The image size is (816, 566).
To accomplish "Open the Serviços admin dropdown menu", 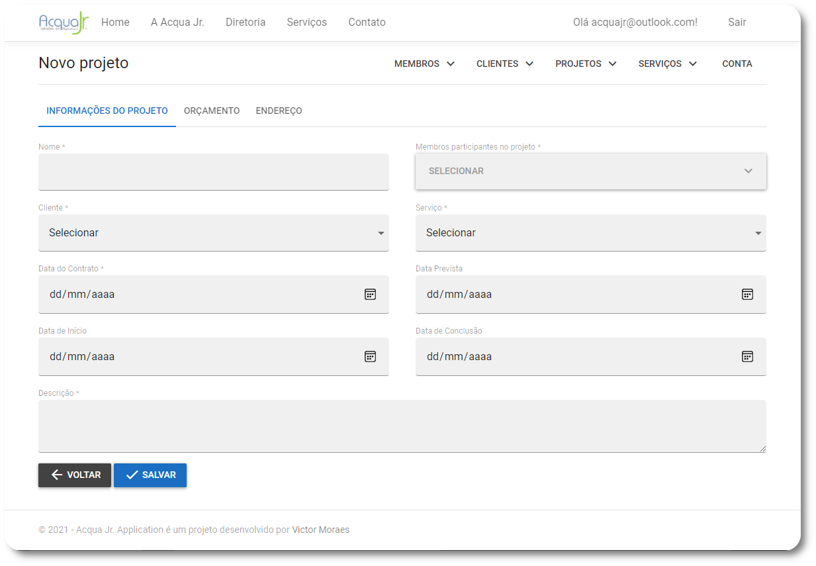I will tap(667, 64).
